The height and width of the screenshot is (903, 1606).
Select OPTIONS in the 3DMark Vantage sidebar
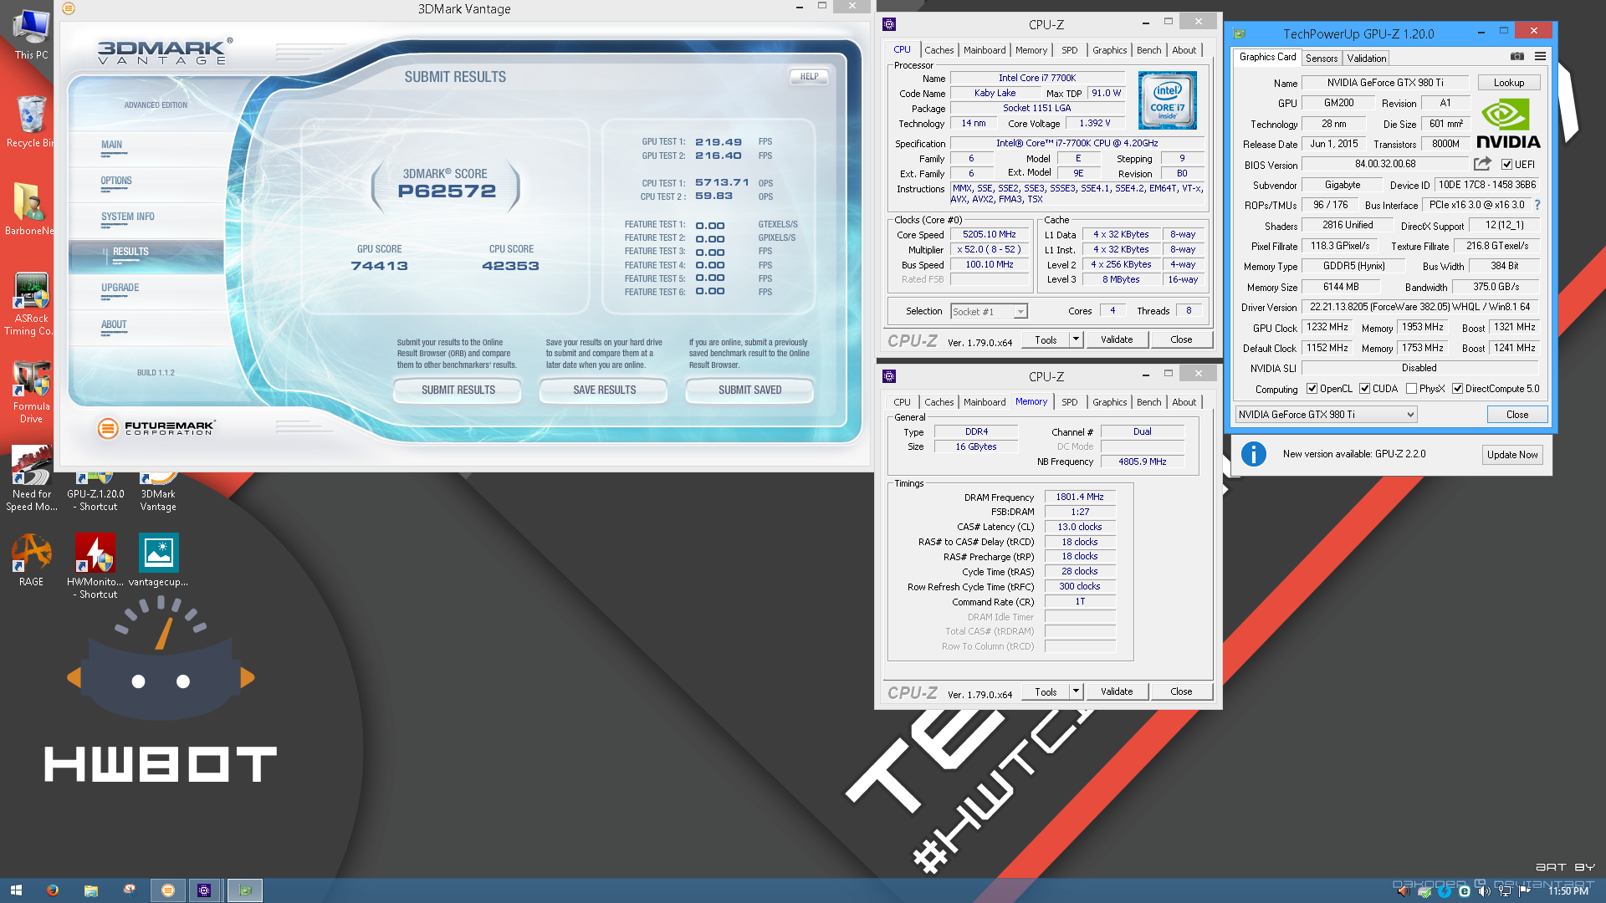pos(116,181)
